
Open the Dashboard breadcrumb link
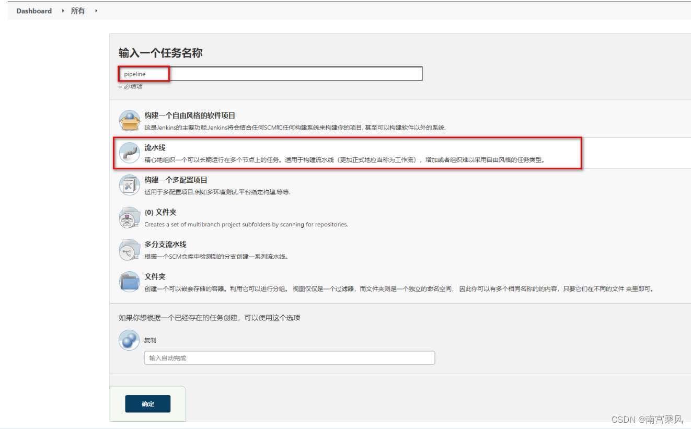34,11
